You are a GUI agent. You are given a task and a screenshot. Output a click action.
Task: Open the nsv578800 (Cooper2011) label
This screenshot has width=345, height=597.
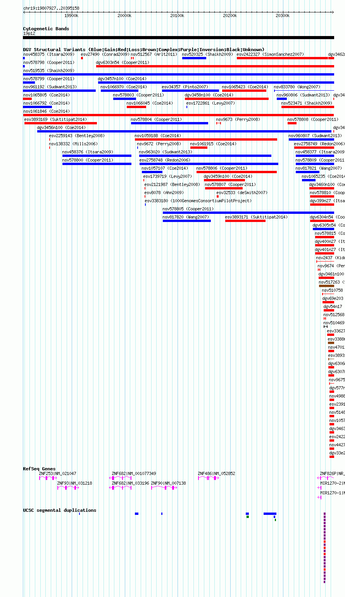click(88, 160)
